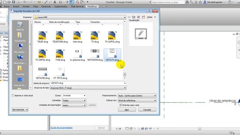Image resolution: width=240 pixels, height=135 pixels.
Task: Select the Text tool (letter A) in quick access toolbar
Action: 55,2
